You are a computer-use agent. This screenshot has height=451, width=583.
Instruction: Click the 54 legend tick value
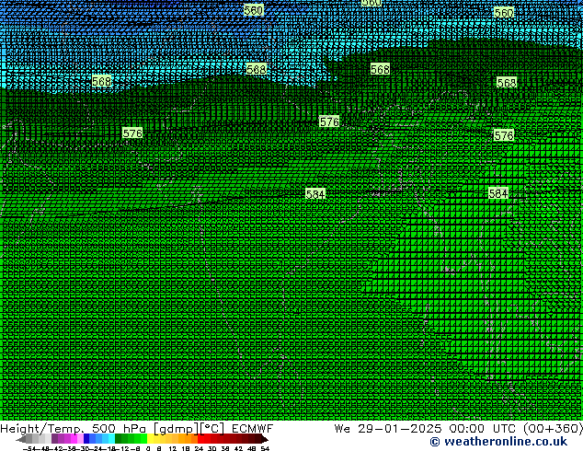click(x=265, y=448)
